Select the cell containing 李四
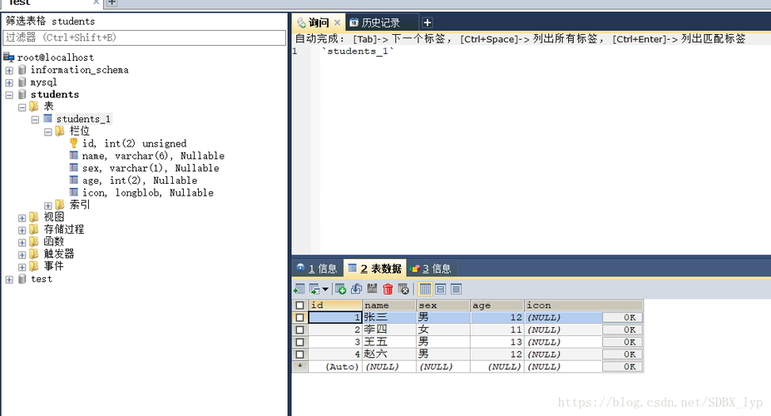 pyautogui.click(x=389, y=329)
